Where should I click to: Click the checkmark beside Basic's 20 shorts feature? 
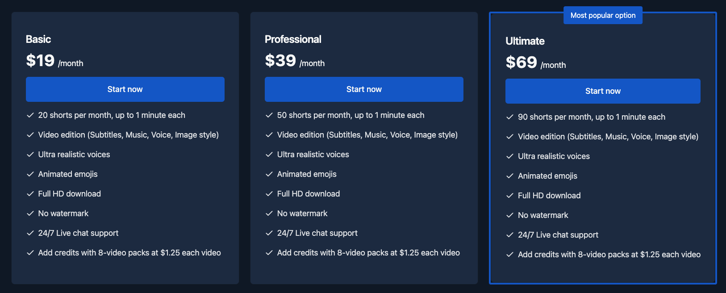pyautogui.click(x=30, y=115)
